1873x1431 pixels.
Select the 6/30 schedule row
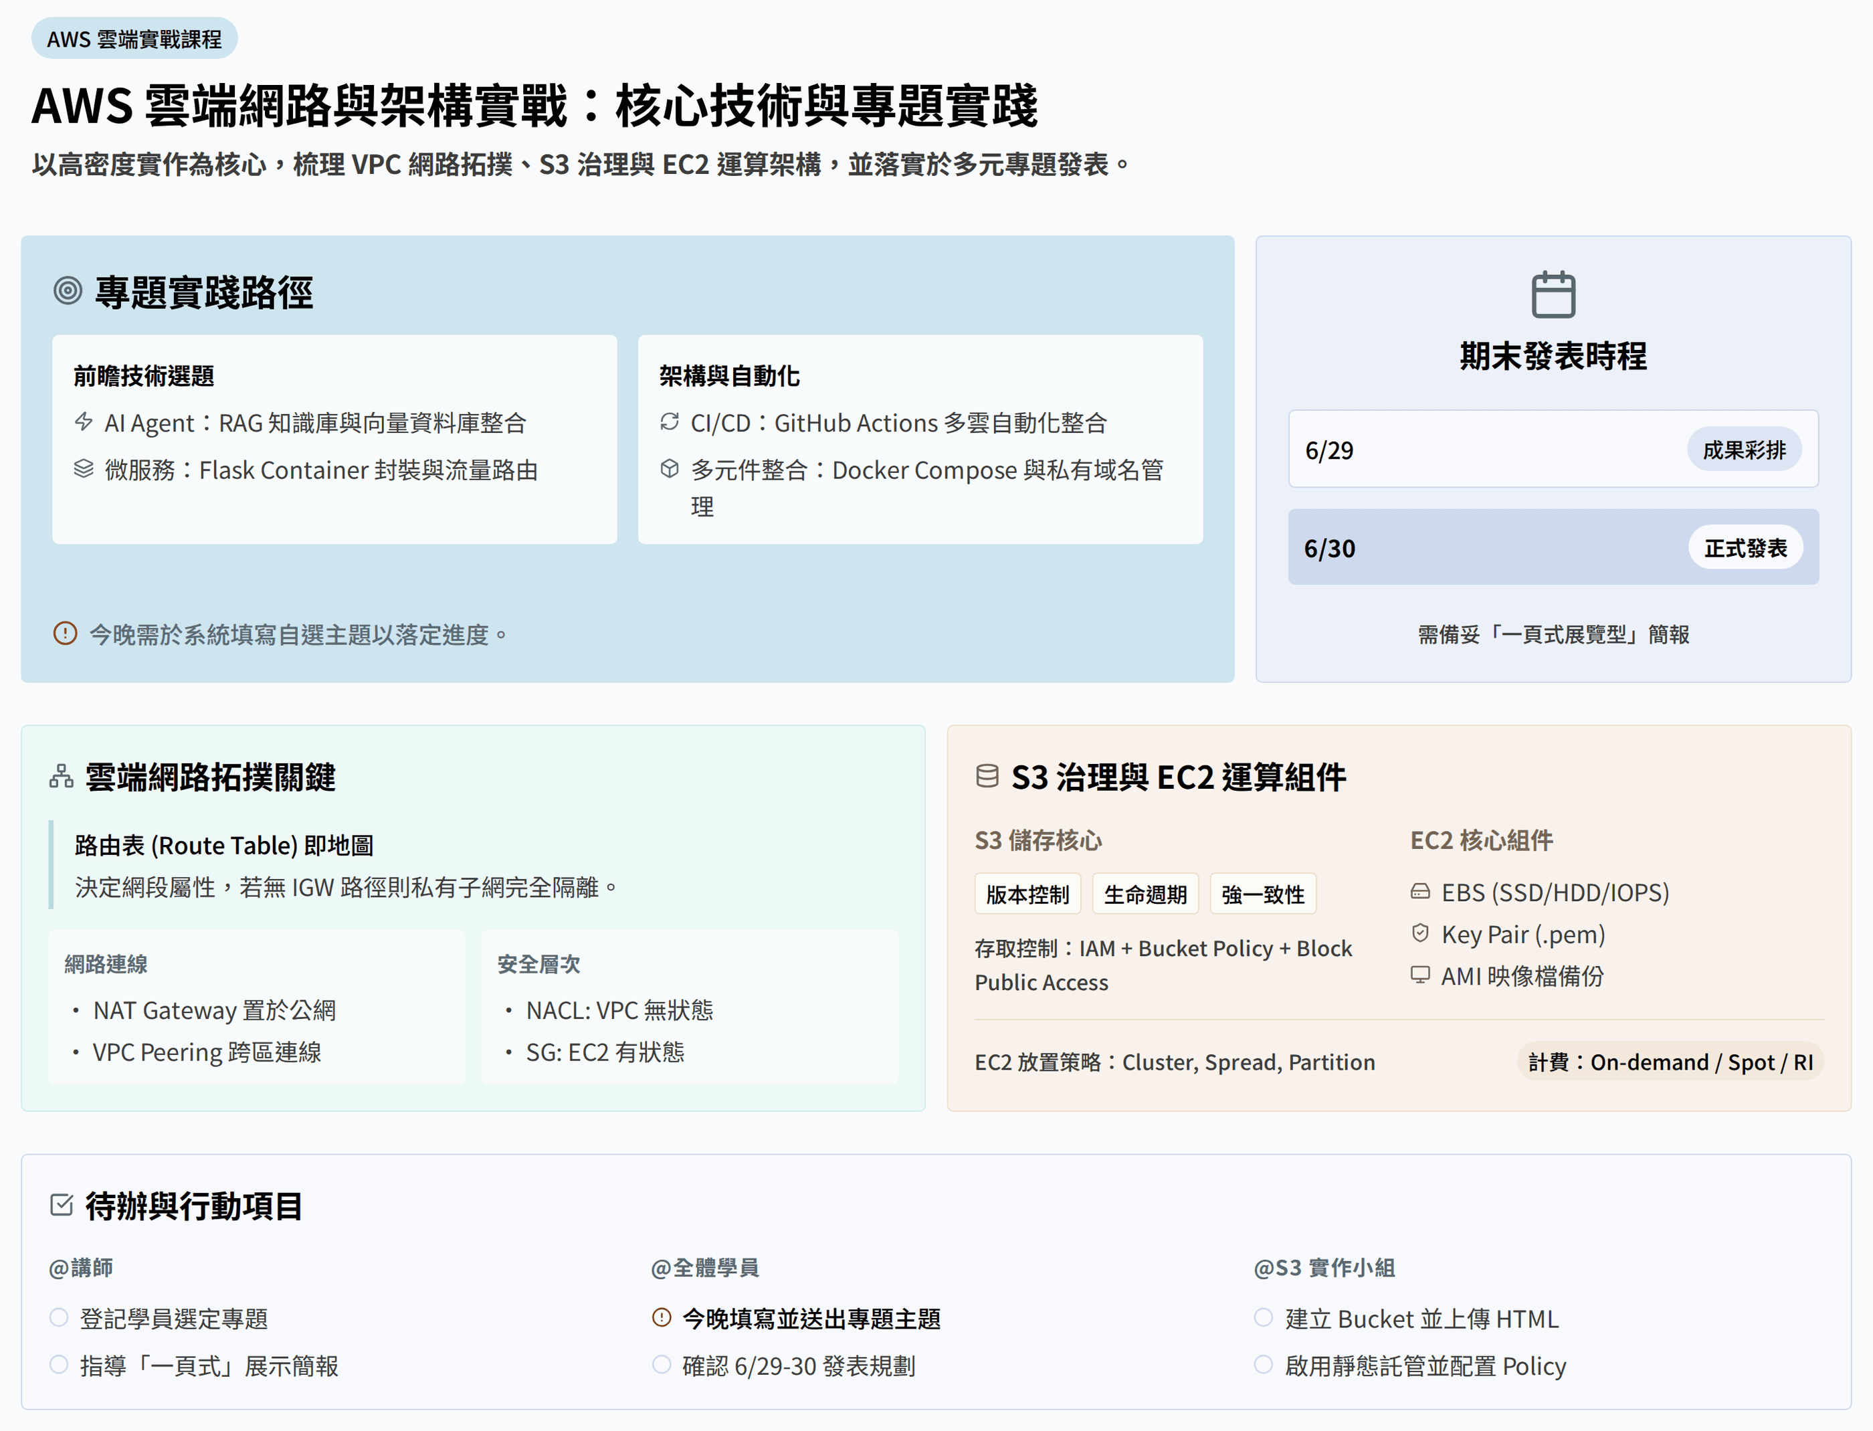coord(1553,547)
